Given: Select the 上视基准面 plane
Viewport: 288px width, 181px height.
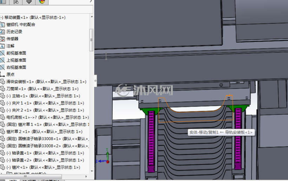Looking at the screenshot, I should coord(16,60).
